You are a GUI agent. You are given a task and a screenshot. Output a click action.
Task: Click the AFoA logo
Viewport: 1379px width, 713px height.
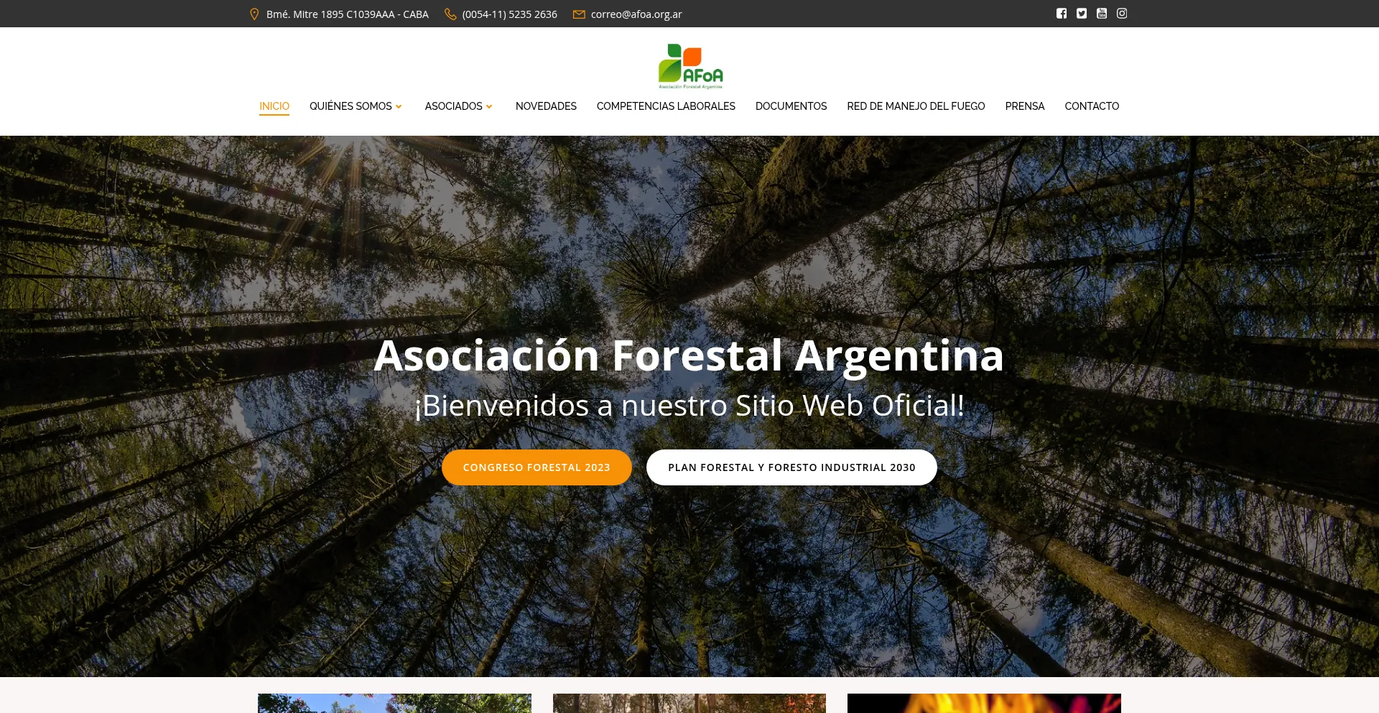click(x=690, y=66)
